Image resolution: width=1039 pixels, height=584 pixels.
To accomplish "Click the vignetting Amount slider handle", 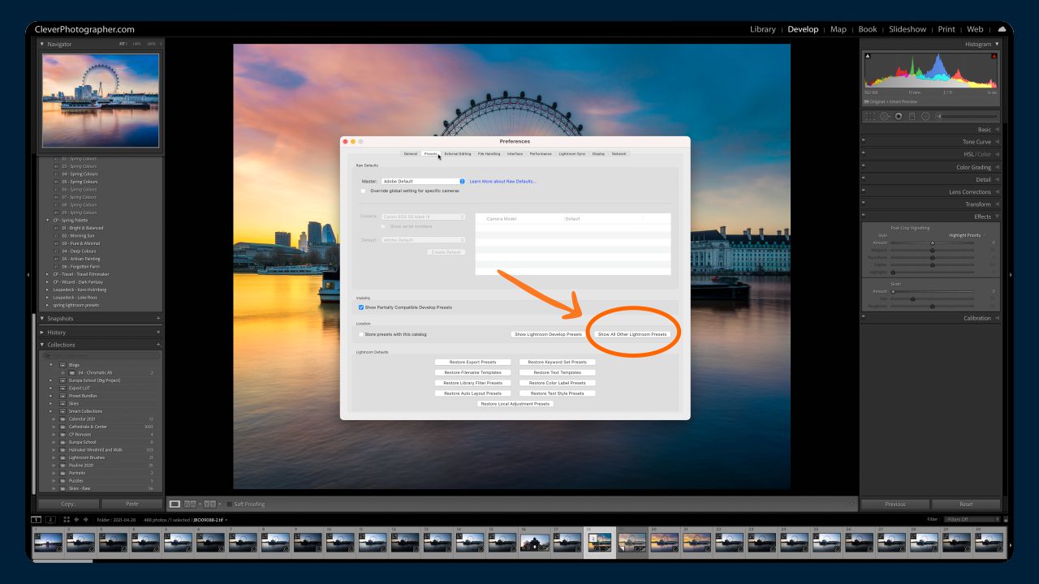I will [x=932, y=243].
